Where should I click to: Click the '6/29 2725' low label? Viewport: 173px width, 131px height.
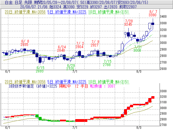70,67
